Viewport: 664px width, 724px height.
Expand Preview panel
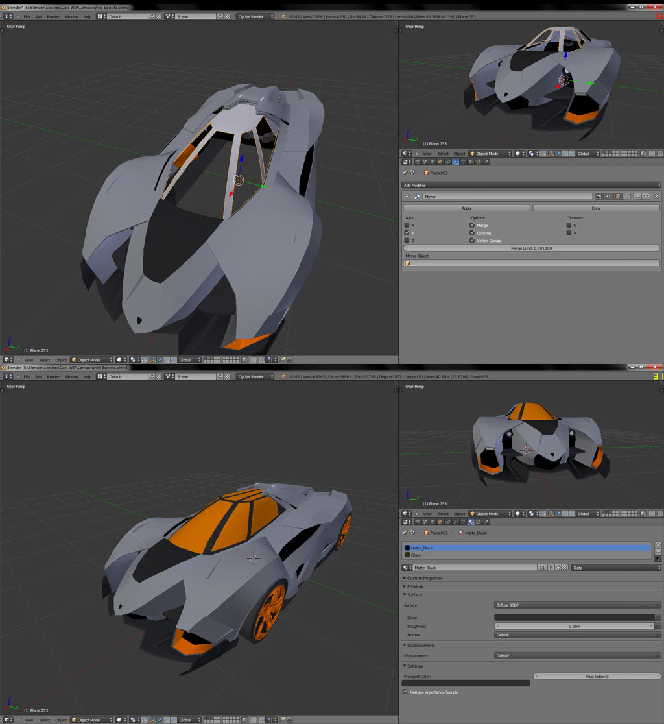414,586
